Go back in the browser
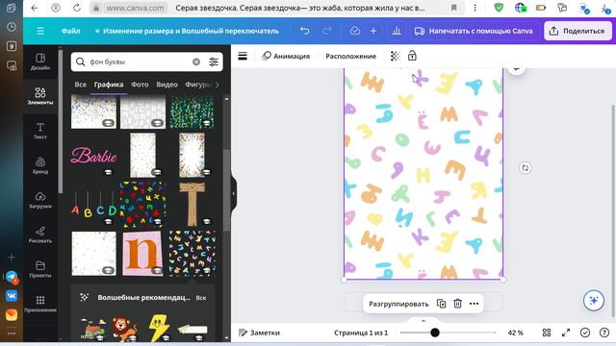Screen dimensions: 616x346 point(35,8)
